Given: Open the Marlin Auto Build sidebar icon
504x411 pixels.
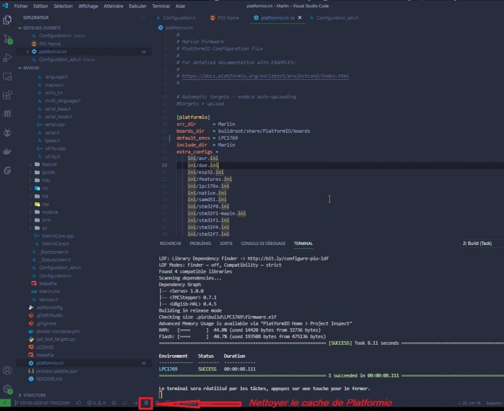Looking at the screenshot, I should click(x=7, y=113).
